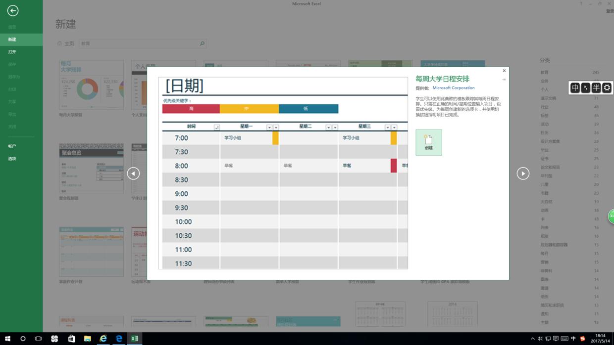Image resolution: width=614 pixels, height=345 pixels.
Task: Open the IME settings gear icon
Action: pos(607,87)
